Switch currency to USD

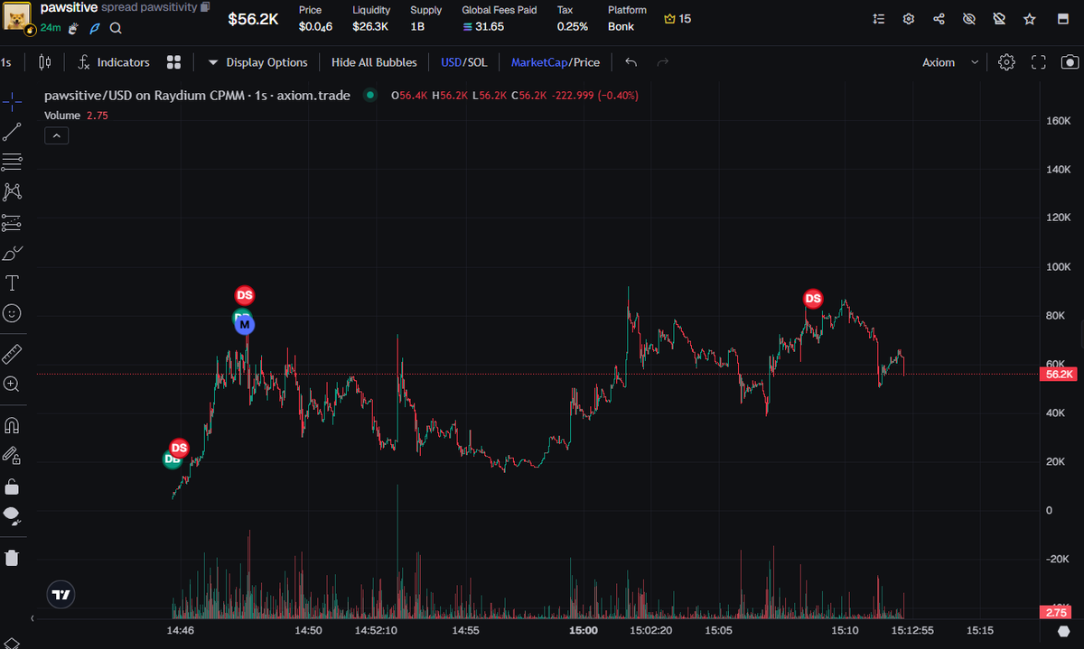click(451, 62)
